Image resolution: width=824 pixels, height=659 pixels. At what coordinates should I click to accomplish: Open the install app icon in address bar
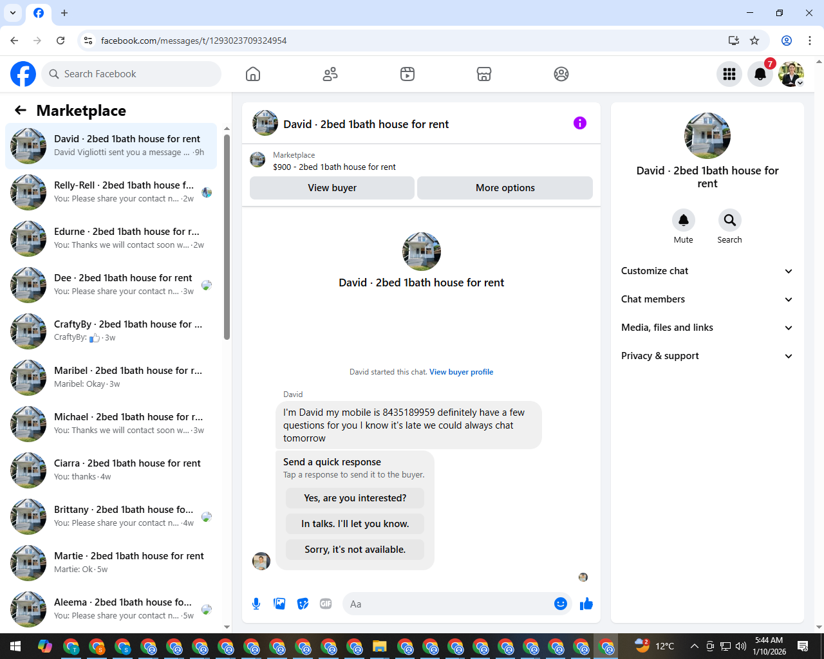point(733,41)
